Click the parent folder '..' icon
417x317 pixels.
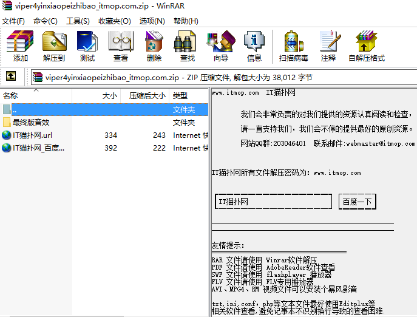click(x=7, y=109)
